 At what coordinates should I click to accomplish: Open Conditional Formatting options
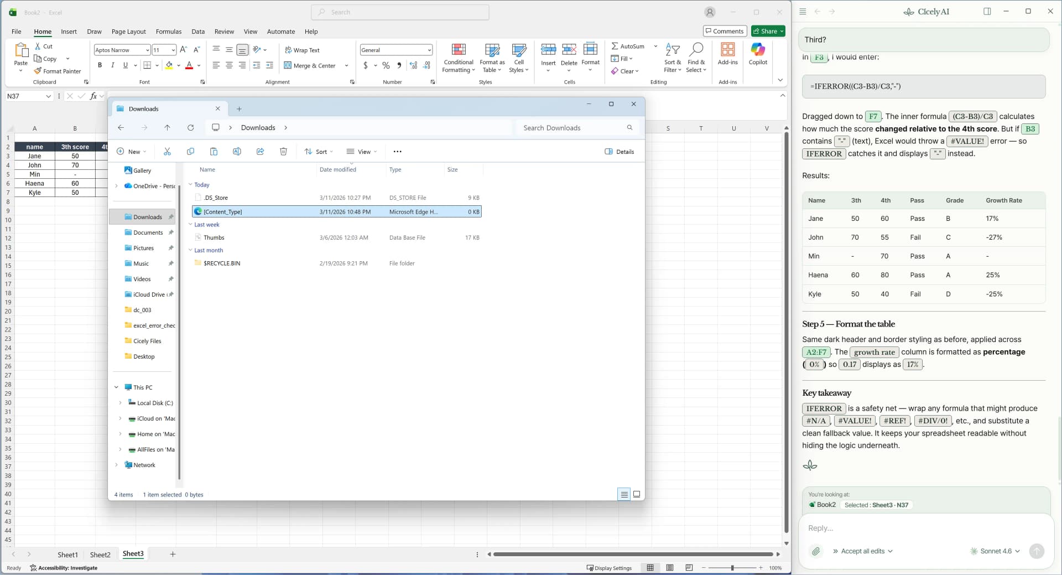point(459,57)
